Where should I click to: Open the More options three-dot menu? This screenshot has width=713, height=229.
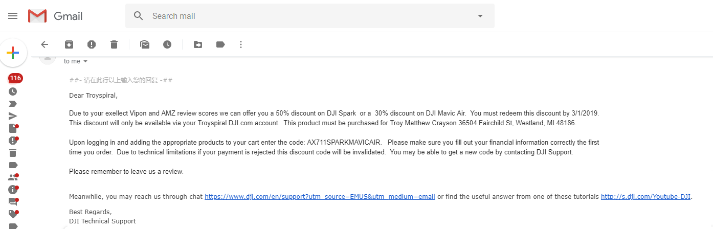[241, 44]
